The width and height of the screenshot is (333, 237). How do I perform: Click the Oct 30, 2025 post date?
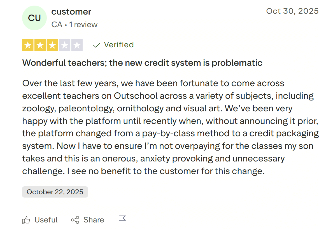click(292, 11)
